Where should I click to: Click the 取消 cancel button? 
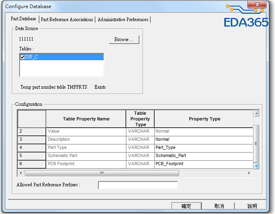coord(219,206)
